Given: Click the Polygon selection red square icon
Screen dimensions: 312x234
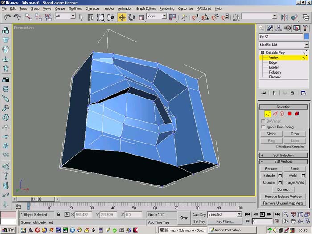Looking at the screenshot, I should pos(290,114).
